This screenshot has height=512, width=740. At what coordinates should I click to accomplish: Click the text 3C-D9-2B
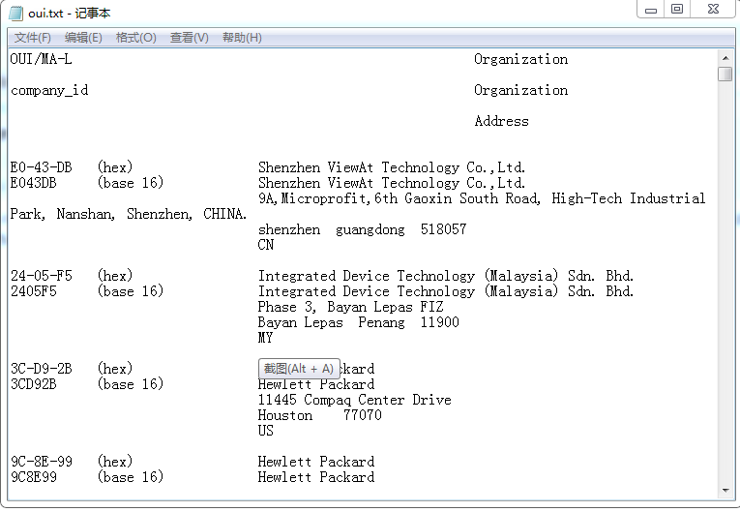(x=41, y=369)
